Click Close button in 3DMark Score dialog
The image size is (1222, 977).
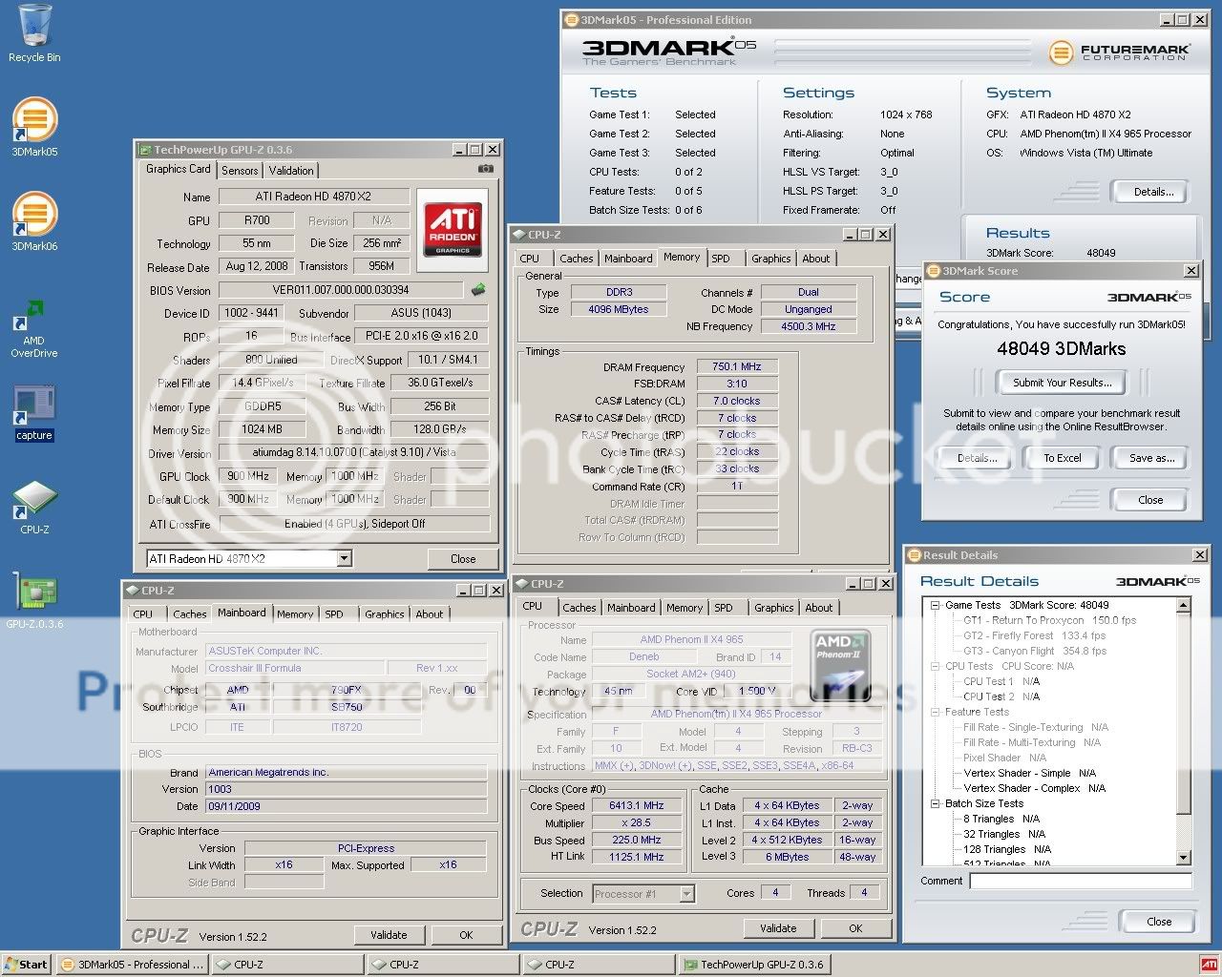tap(1150, 500)
